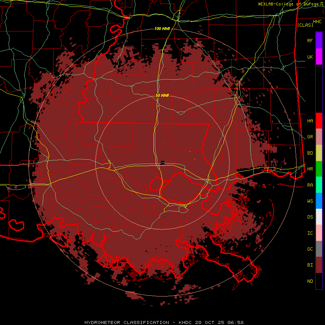Image resolution: width=325 pixels, height=325 pixels.
Task: Click the black radar site marker at center
Action: [162, 162]
